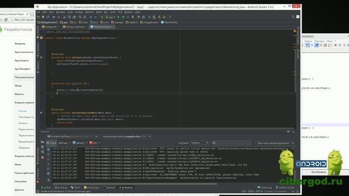Select the app folder breadcrumb

pos(64,22)
